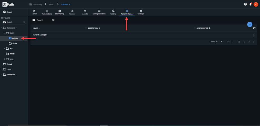Refresh the action catalogs list

[x=254, y=28]
